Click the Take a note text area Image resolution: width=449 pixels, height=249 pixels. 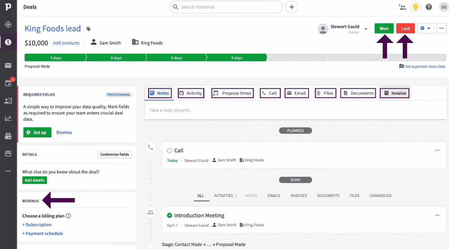click(x=295, y=110)
